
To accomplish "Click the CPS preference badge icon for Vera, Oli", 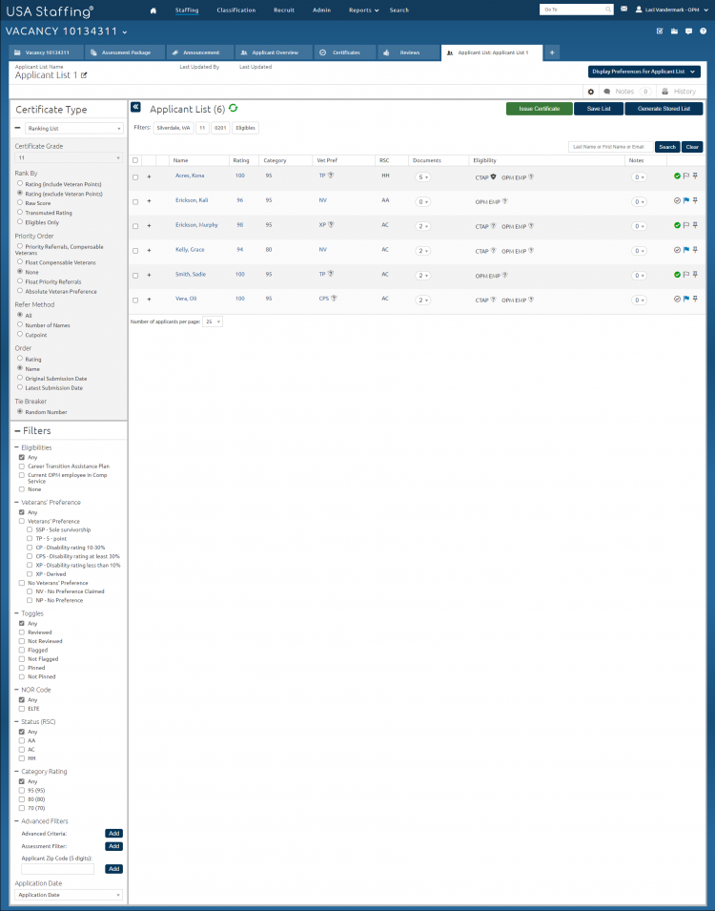I will pyautogui.click(x=334, y=299).
